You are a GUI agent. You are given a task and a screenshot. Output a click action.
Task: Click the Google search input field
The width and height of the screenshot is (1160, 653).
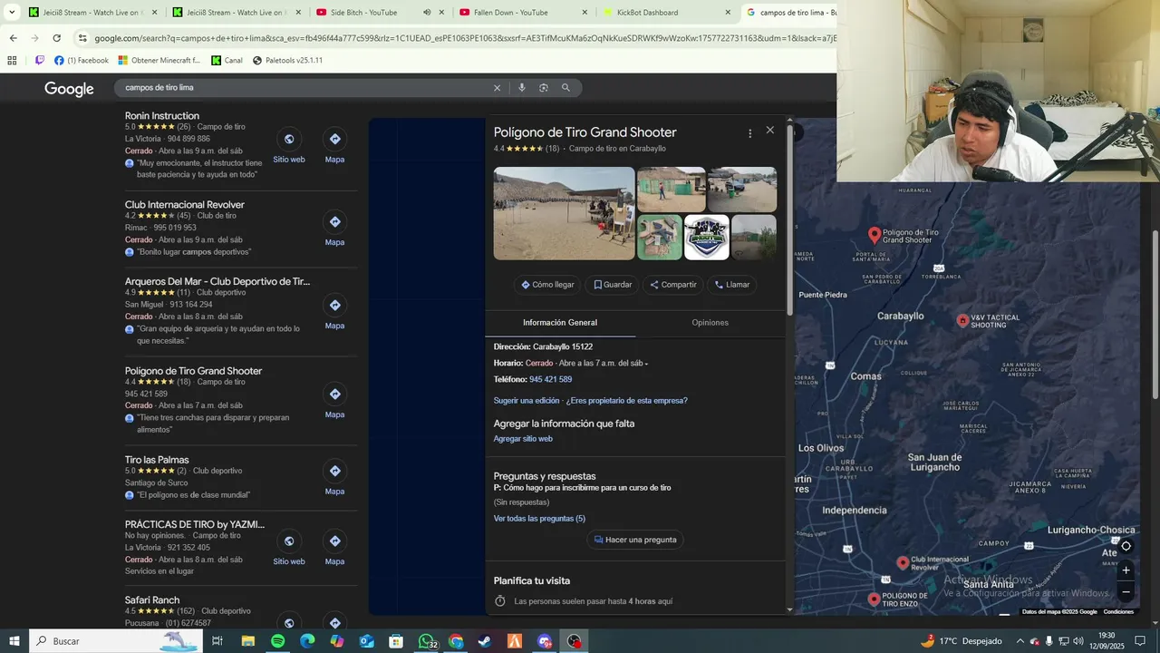click(305, 88)
